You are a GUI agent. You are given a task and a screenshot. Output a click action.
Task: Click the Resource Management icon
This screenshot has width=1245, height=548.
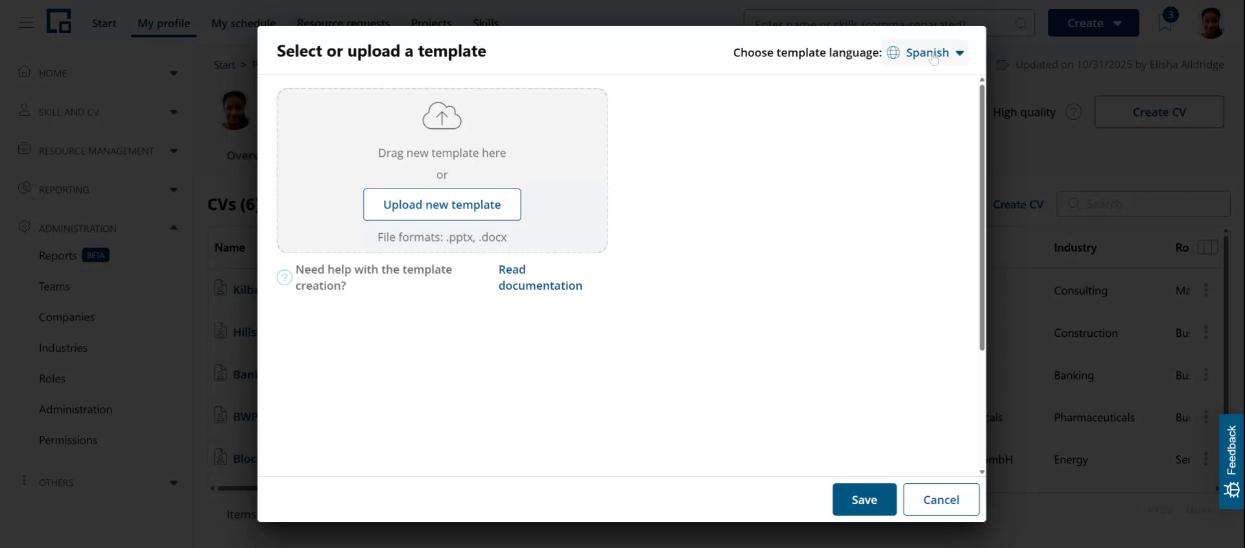(25, 149)
